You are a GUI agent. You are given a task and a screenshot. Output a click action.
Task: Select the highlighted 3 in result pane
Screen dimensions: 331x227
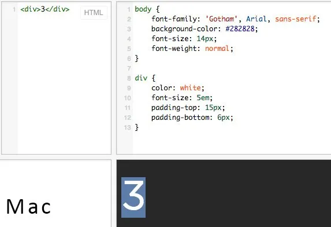tap(133, 197)
